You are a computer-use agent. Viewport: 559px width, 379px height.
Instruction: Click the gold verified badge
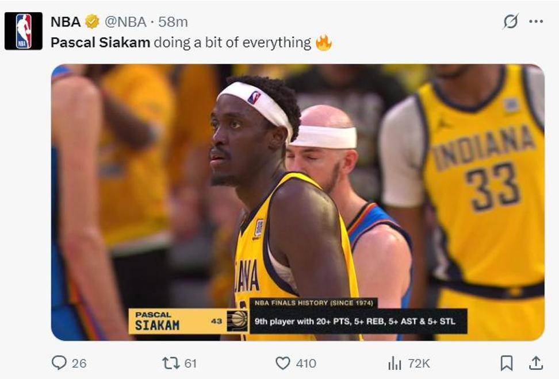92,22
